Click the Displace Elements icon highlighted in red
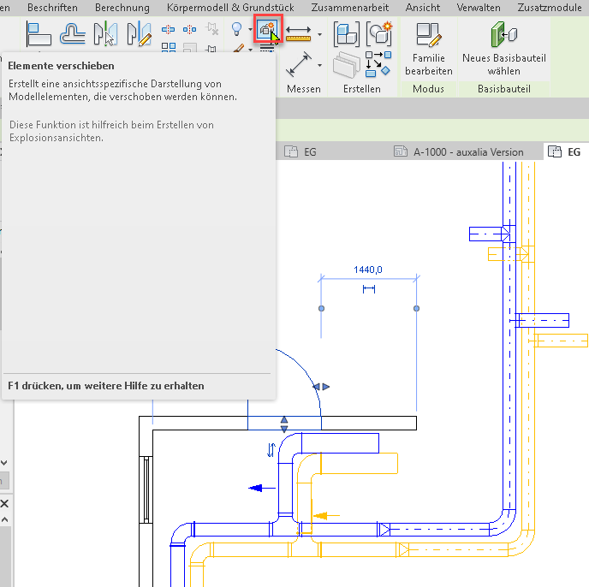This screenshot has width=589, height=587. coord(266,33)
